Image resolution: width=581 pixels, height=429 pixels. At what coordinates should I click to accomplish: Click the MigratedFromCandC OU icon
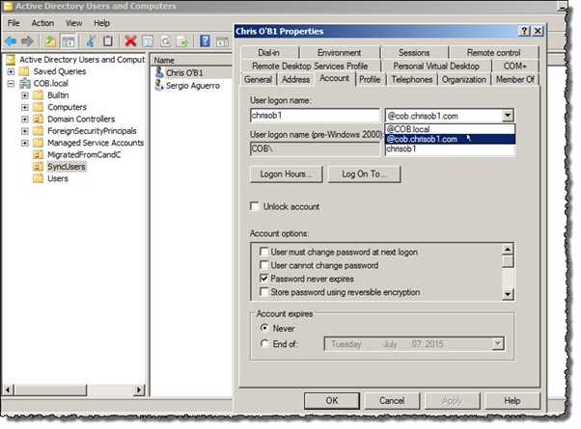click(38, 154)
